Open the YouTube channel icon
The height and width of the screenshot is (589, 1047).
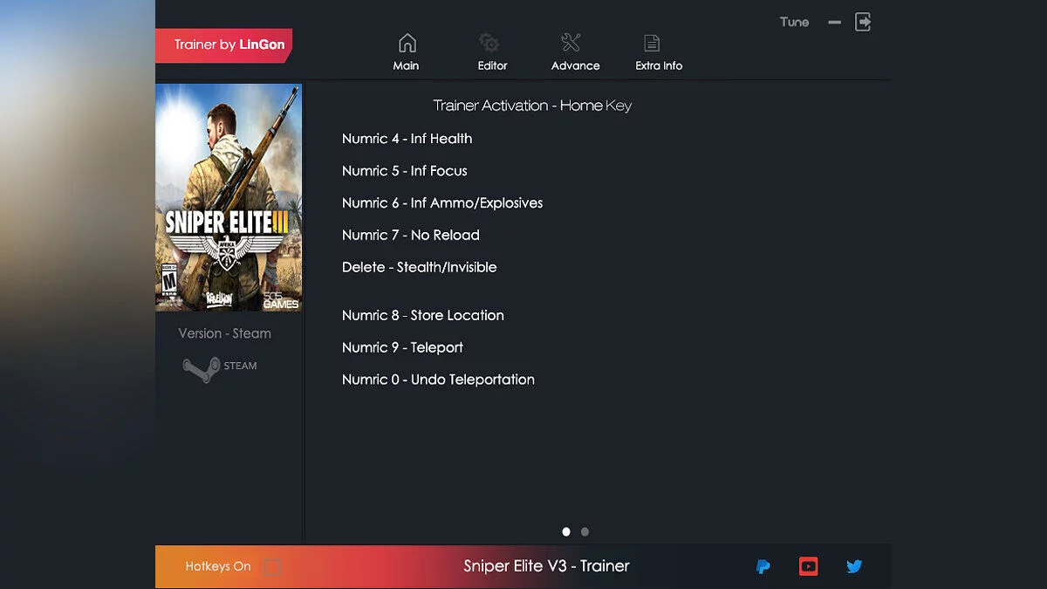(809, 567)
